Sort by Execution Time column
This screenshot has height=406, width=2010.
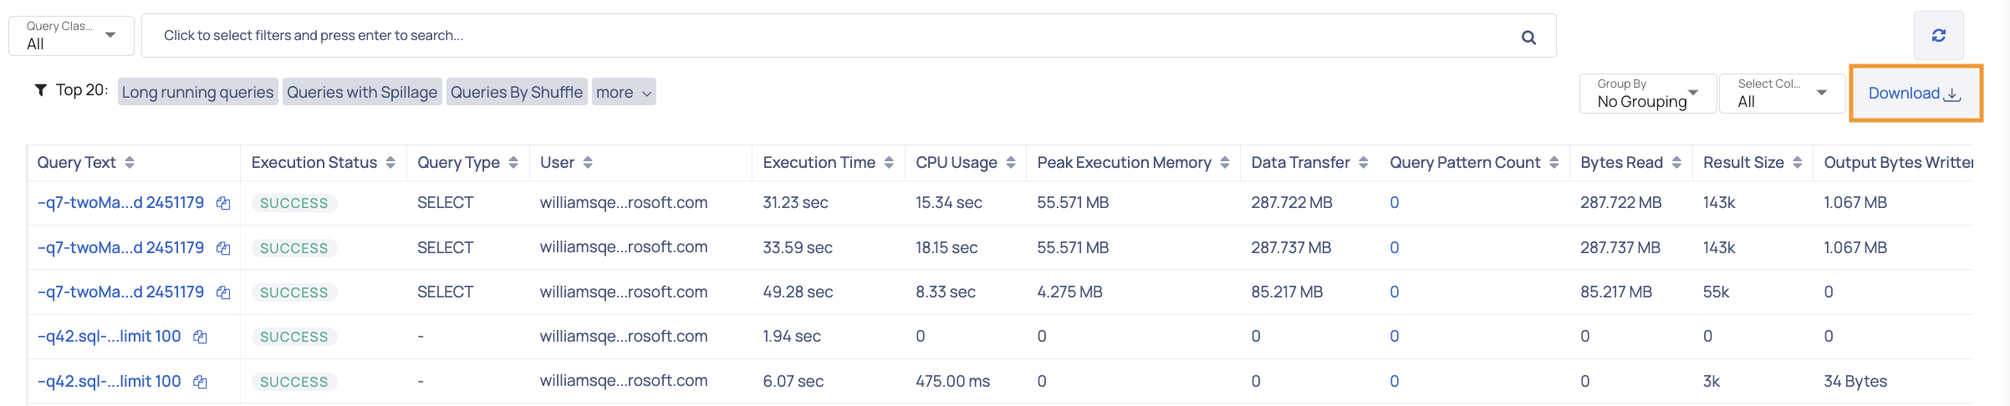[x=889, y=163]
